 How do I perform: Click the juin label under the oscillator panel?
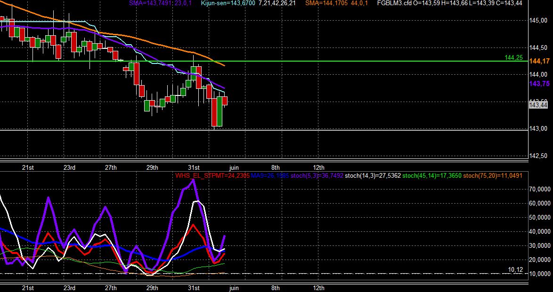(234, 288)
